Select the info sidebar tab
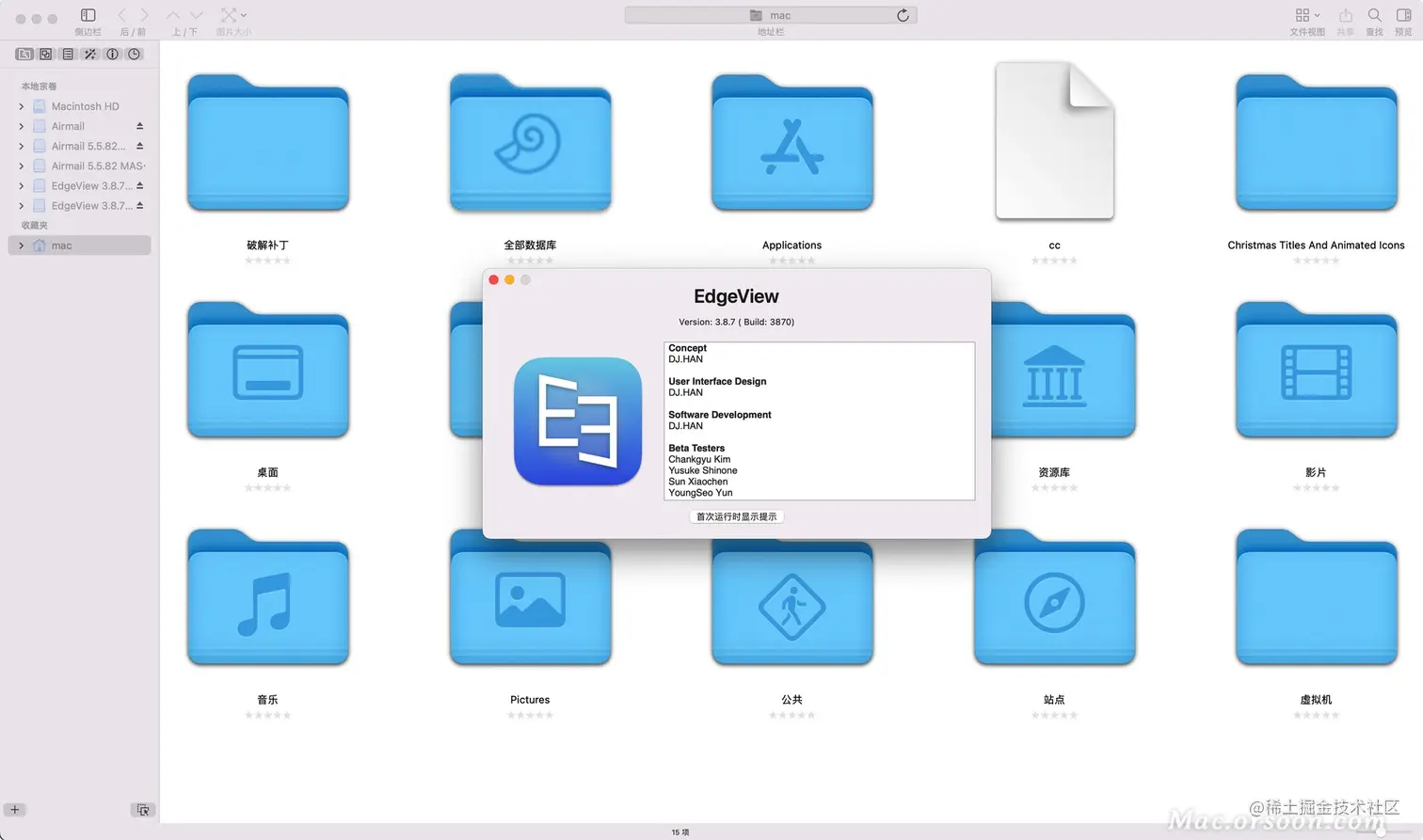The width and height of the screenshot is (1423, 840). tap(112, 55)
